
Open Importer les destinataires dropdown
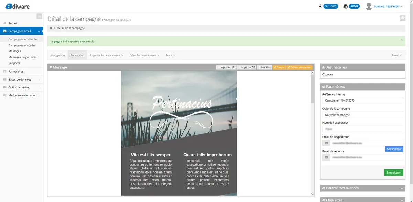[106, 55]
